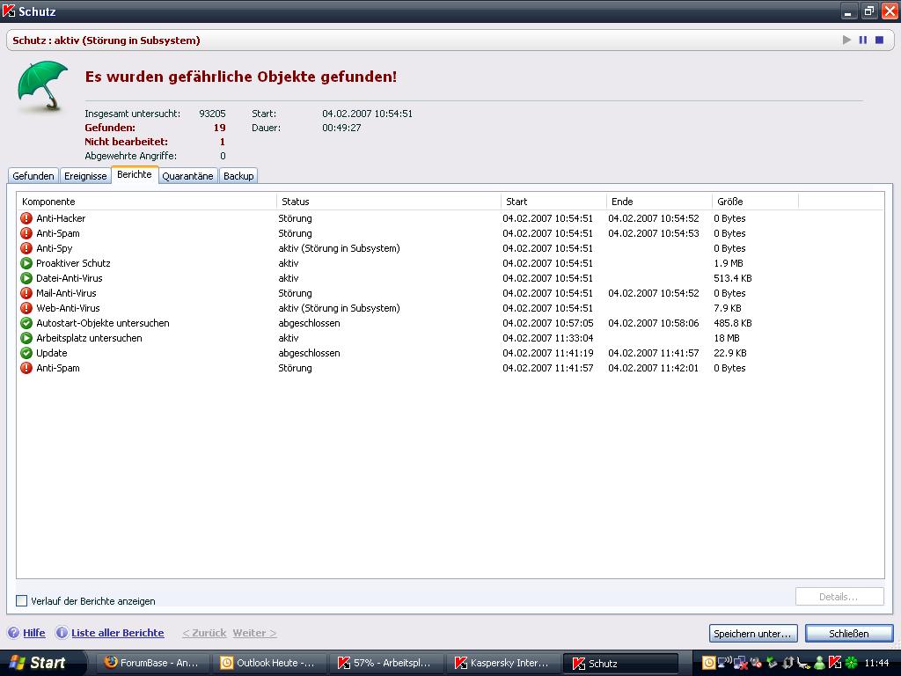Enable Verlauf der Berichte anzeigen checkbox
Viewport: 901px width, 676px height.
point(22,600)
